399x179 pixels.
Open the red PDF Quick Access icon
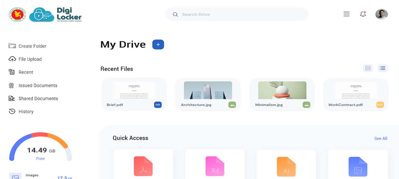[x=143, y=166]
